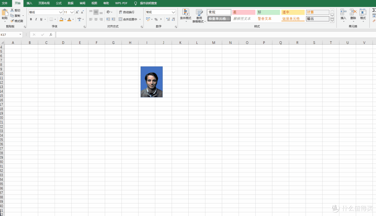Apply the Explanatory Text (解释性文本) style
This screenshot has height=216, width=376.
tap(244, 19)
